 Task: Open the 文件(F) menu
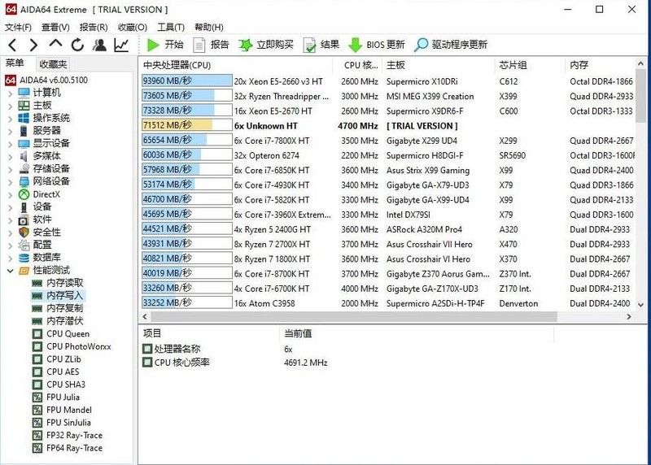18,28
